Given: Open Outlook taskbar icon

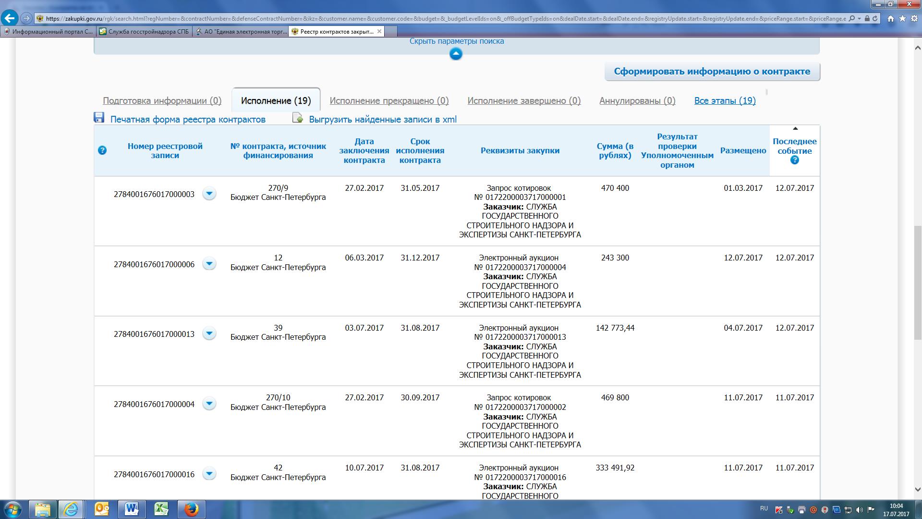Looking at the screenshot, I should coord(102,509).
